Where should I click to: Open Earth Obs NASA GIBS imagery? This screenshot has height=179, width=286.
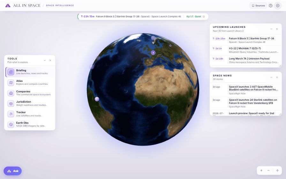click(30, 124)
